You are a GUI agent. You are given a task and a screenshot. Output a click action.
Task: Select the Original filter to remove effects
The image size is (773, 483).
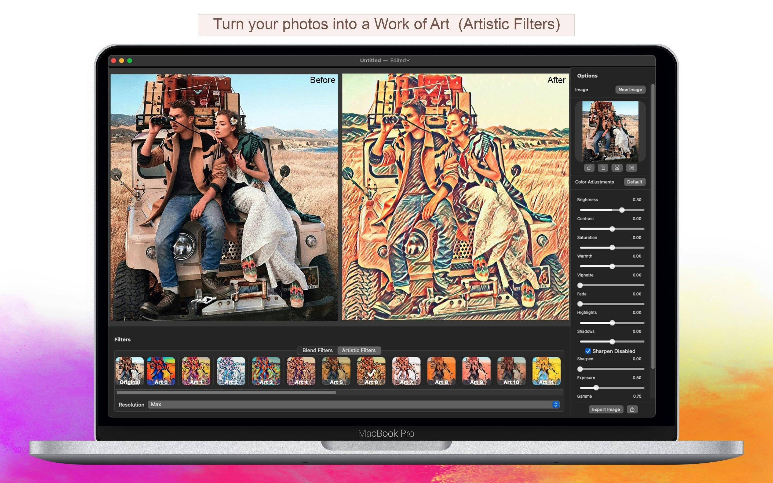click(130, 371)
